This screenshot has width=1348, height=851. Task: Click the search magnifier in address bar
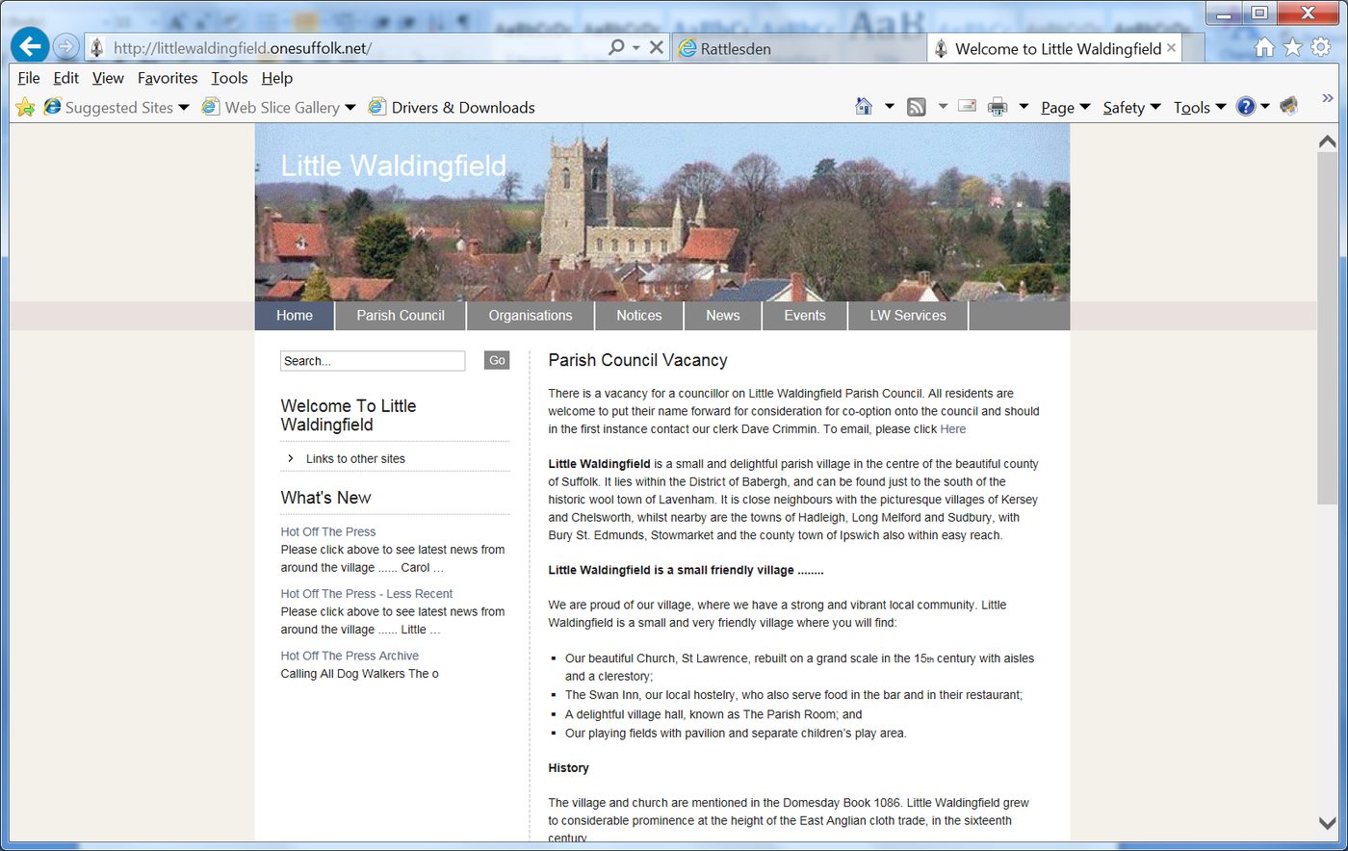click(x=616, y=47)
